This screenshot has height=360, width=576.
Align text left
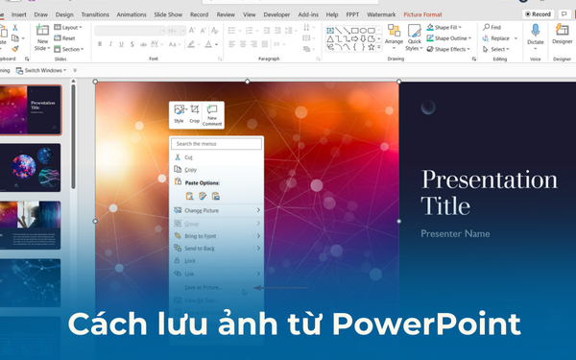tap(231, 44)
